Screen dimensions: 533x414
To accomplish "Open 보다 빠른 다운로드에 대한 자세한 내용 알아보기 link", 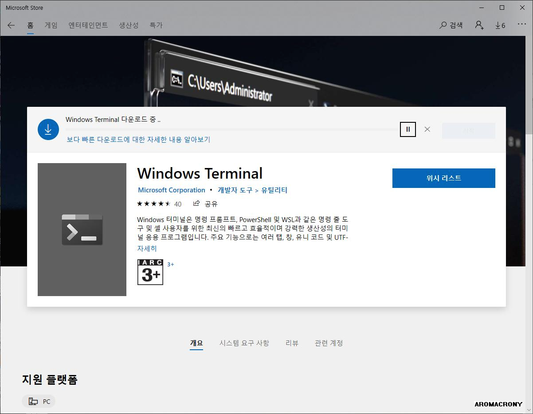I will [x=138, y=139].
